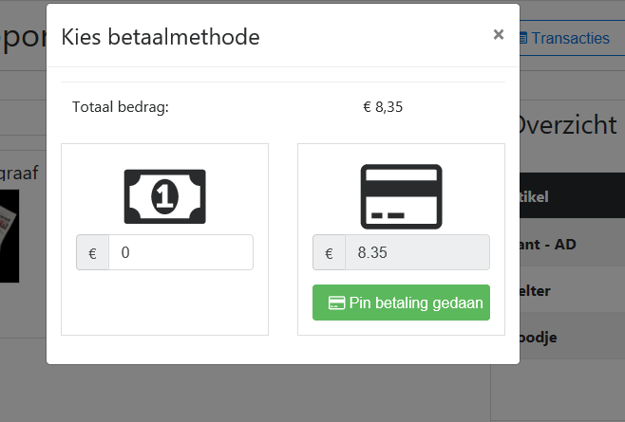
Task: Click the euro symbol beside the cash field
Action: (x=92, y=252)
